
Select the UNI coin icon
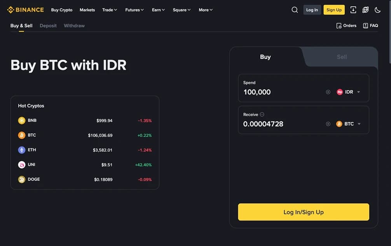[x=22, y=165]
